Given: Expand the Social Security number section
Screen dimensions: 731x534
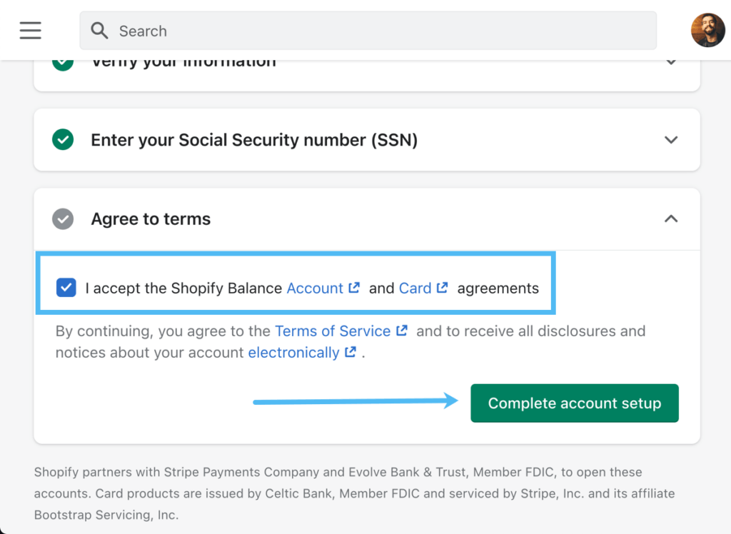Looking at the screenshot, I should [670, 140].
